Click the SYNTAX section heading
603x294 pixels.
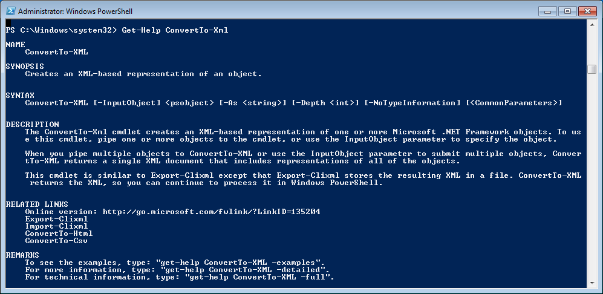coord(20,95)
